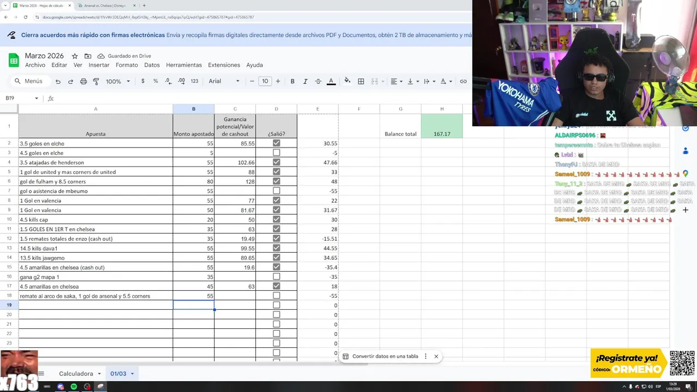Star the Marzo 2026 document
697x392 pixels.
75,56
